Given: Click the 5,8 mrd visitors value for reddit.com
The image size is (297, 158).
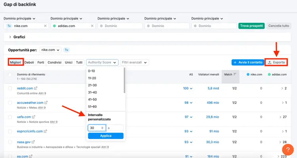Looking at the screenshot, I should [213, 88].
